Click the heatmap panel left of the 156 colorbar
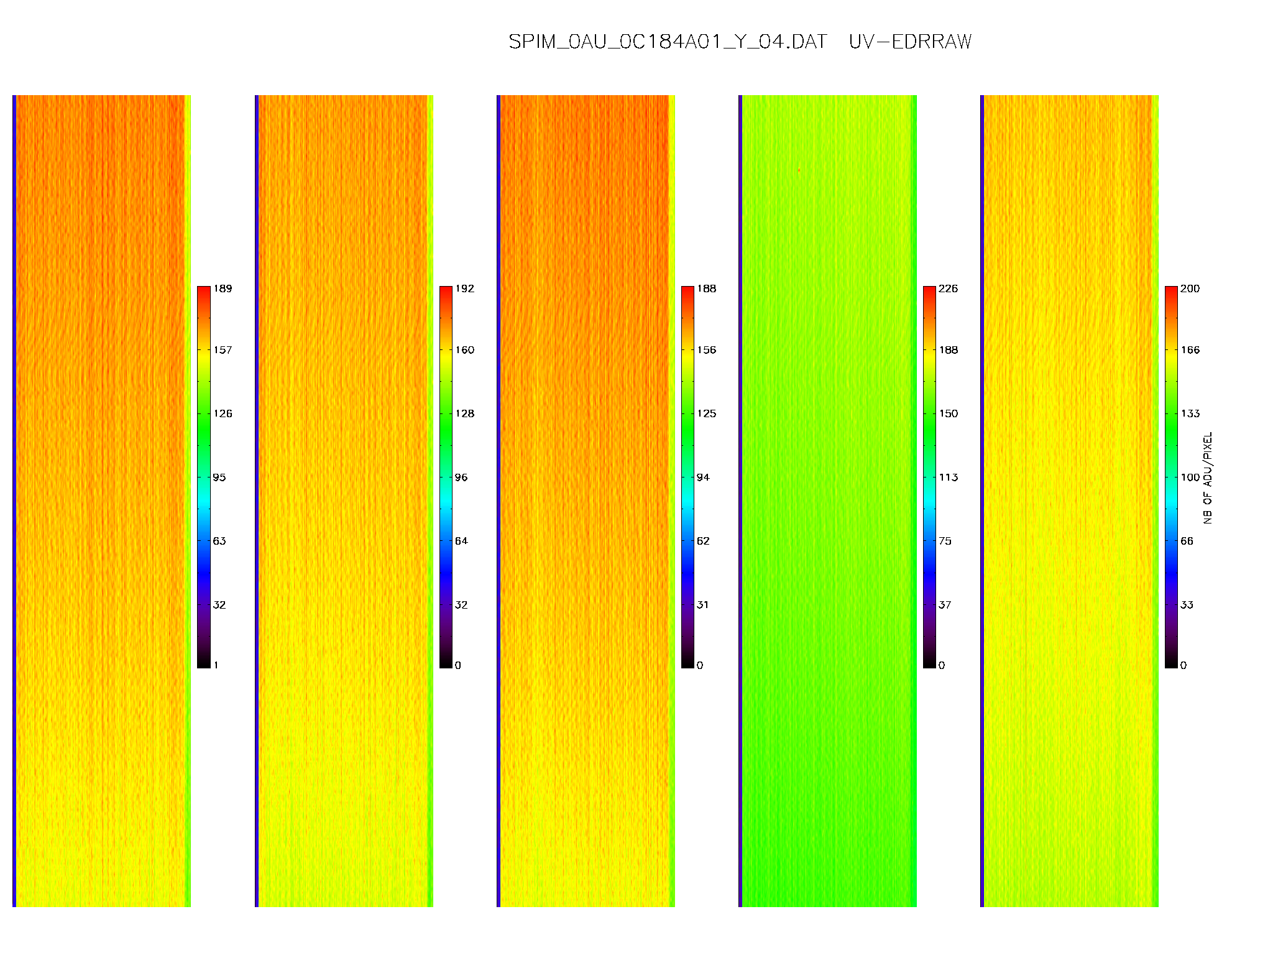1273x955 pixels. click(586, 501)
